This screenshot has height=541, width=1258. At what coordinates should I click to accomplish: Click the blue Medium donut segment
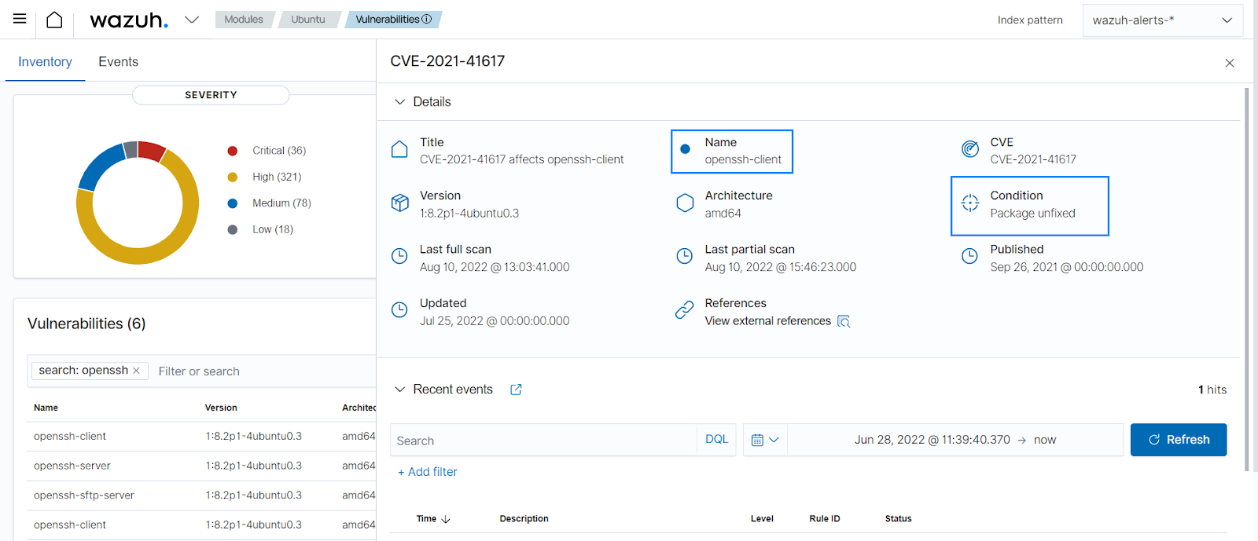(99, 166)
